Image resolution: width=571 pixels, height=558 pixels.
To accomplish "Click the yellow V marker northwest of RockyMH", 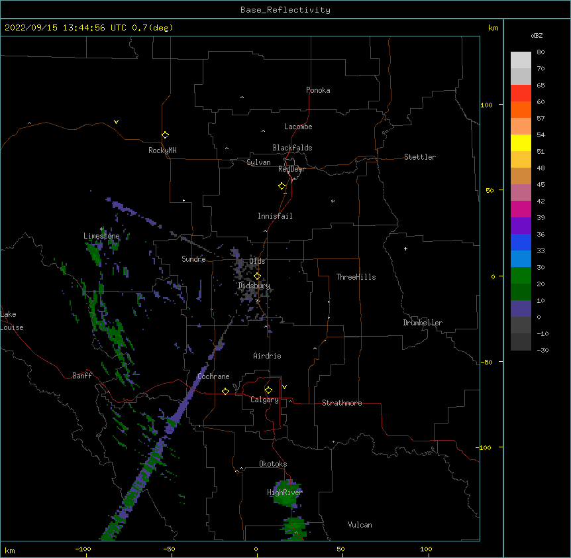I will [x=116, y=122].
